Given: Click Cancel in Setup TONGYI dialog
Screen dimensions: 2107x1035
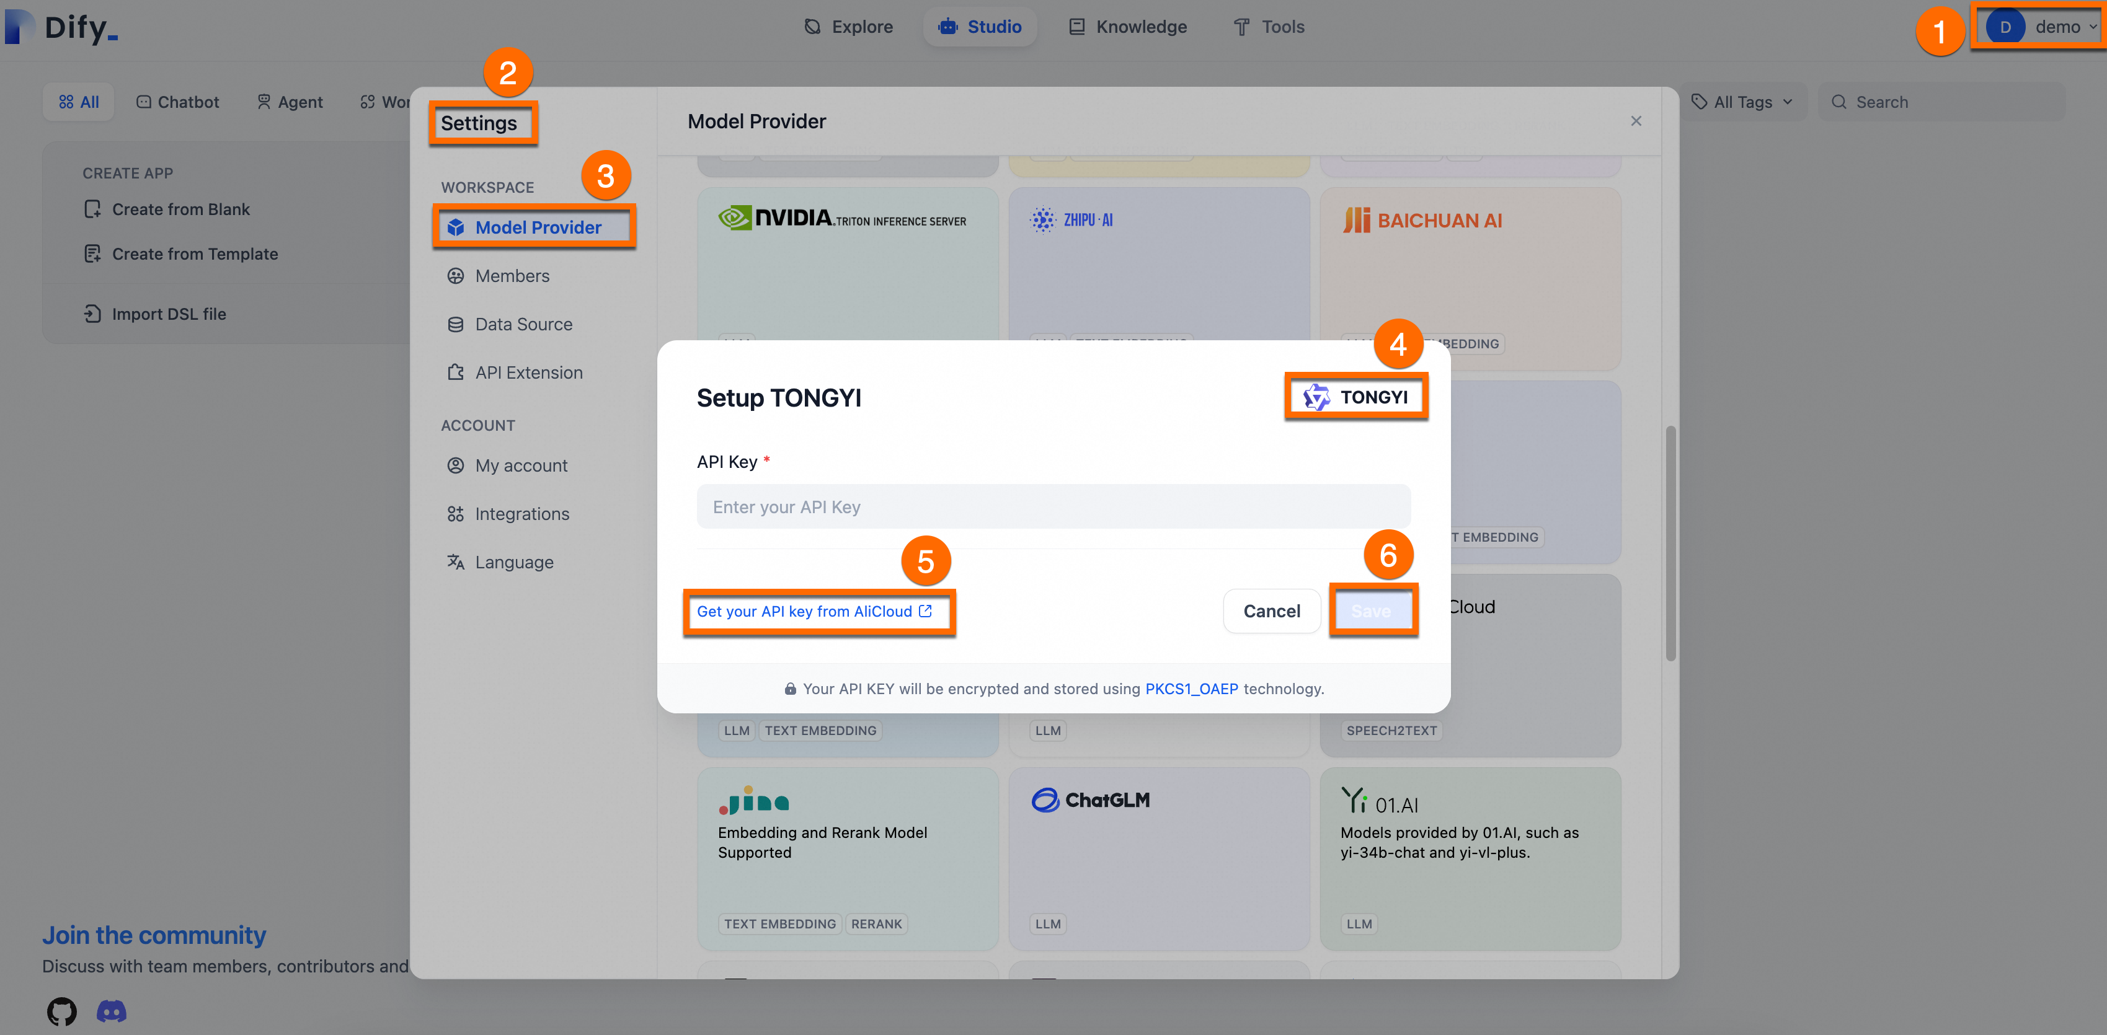Looking at the screenshot, I should click(x=1271, y=612).
